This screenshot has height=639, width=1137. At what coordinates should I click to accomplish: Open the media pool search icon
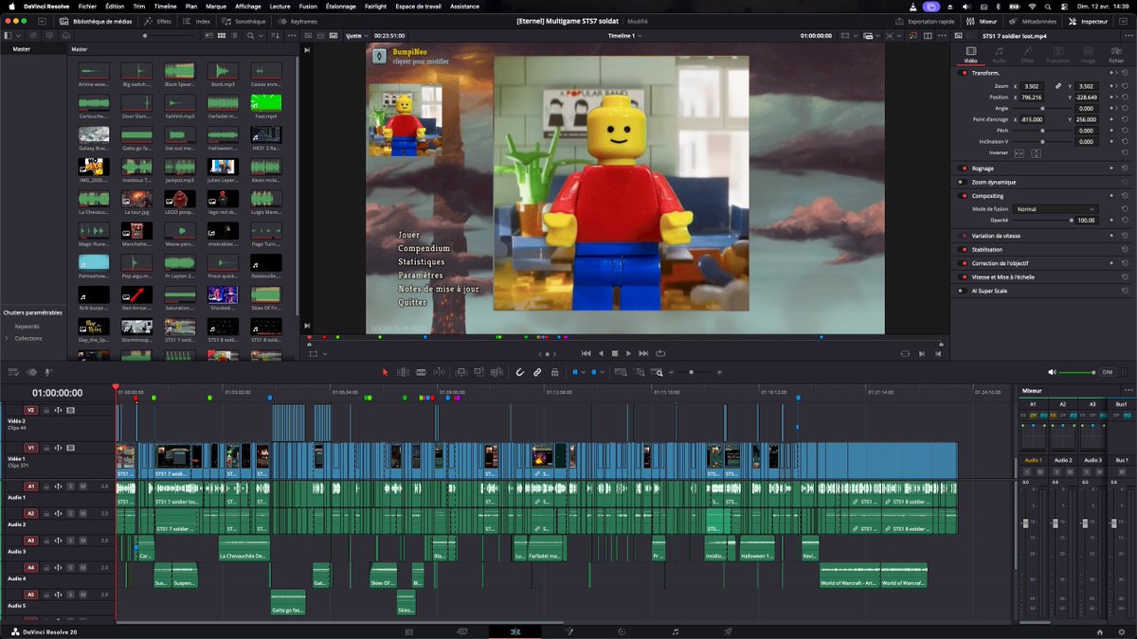pos(251,35)
